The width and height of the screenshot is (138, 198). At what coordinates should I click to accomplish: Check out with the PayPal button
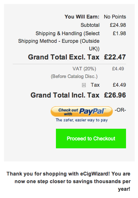tap(82, 111)
